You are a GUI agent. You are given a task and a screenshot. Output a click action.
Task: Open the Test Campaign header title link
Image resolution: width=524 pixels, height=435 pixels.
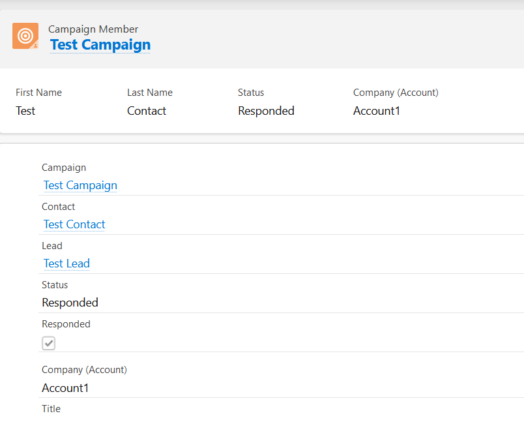[100, 44]
